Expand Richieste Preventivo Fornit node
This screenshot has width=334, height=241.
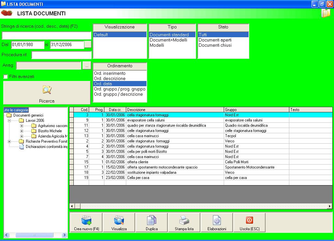[9, 141]
